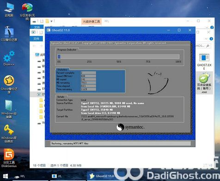Close the H:\ Explorer window
220x181 pixels.
[209, 21]
